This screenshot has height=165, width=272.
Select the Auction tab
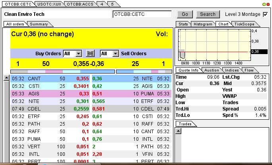point(212,70)
